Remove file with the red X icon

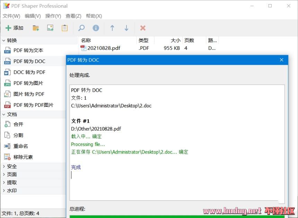click(143, 28)
